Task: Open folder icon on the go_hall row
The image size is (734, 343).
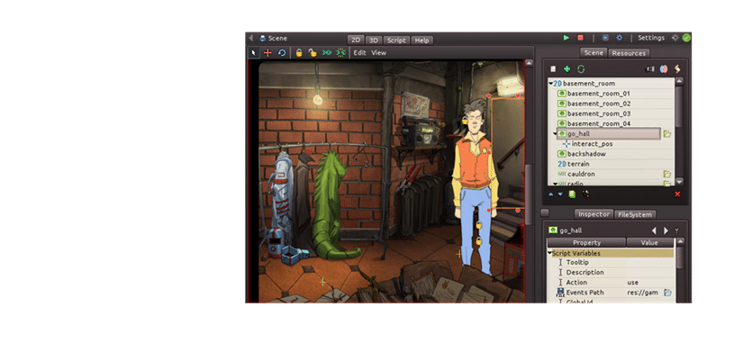Action: (x=667, y=134)
